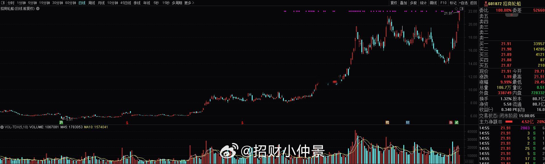This screenshot has width=545, height=164.
Task: Activate the 画线 drawing tool
Action: (433, 3)
